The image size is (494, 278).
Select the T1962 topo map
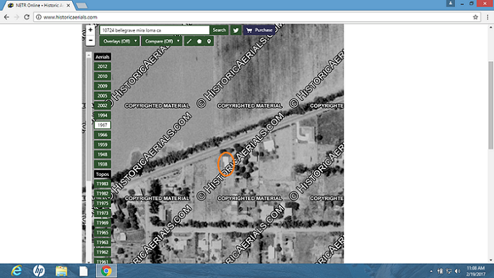point(102,252)
